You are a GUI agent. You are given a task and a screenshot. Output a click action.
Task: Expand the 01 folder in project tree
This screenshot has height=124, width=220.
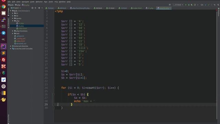coord(13,13)
